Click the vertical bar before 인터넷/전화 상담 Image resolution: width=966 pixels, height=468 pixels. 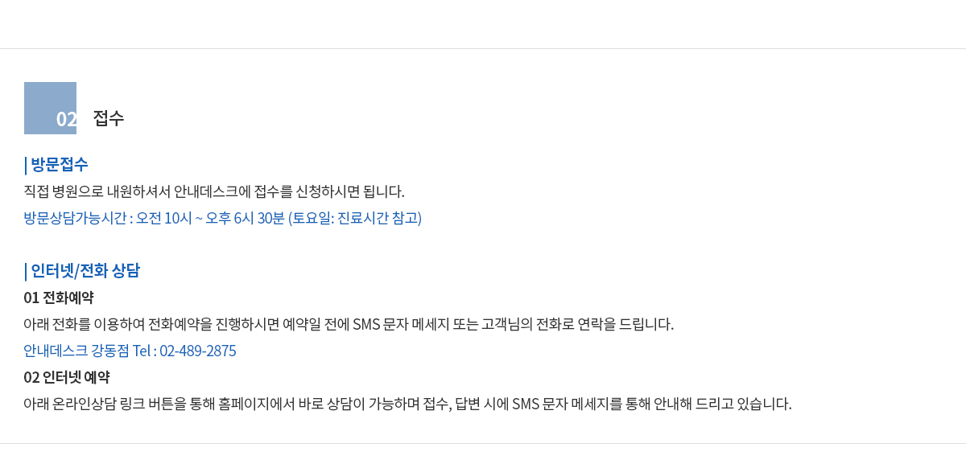(x=26, y=272)
